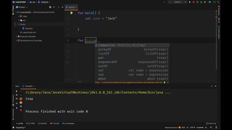Choose the when (expr) completion suggestion
Viewport: 232px width, 130px height.
click(132, 79)
